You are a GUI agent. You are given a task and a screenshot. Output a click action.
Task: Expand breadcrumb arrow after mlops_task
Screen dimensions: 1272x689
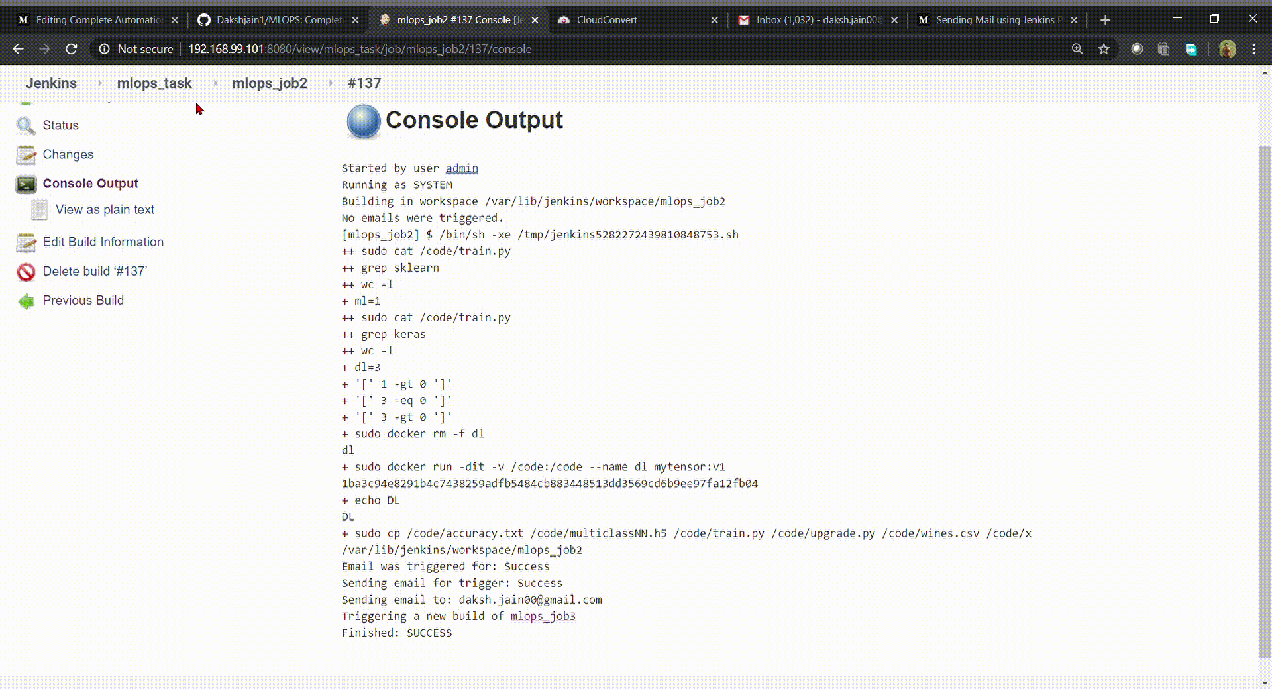(215, 83)
